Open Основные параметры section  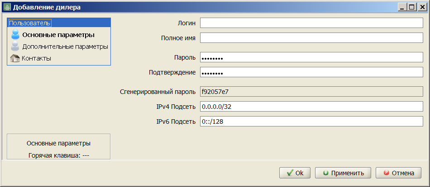58,35
